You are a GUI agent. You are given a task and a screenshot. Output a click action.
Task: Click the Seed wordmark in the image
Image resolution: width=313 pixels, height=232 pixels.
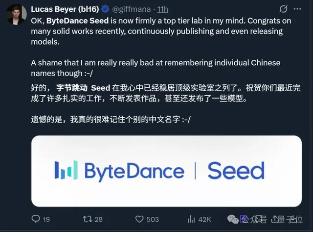pos(236,171)
